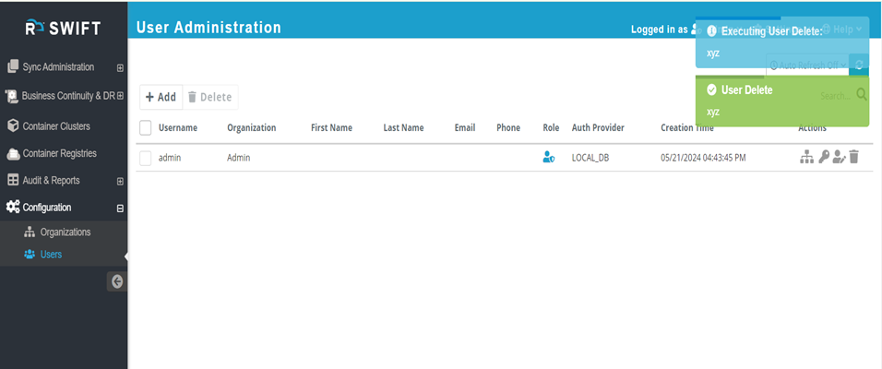Expand the Sync Administration section
The image size is (882, 369).
point(120,68)
